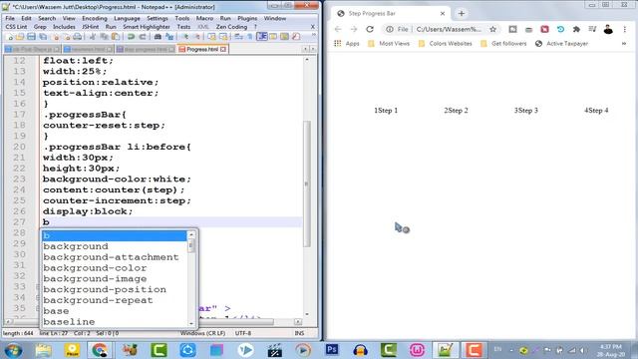Toggle the highlighted word wrap toolbar button

pos(262,37)
